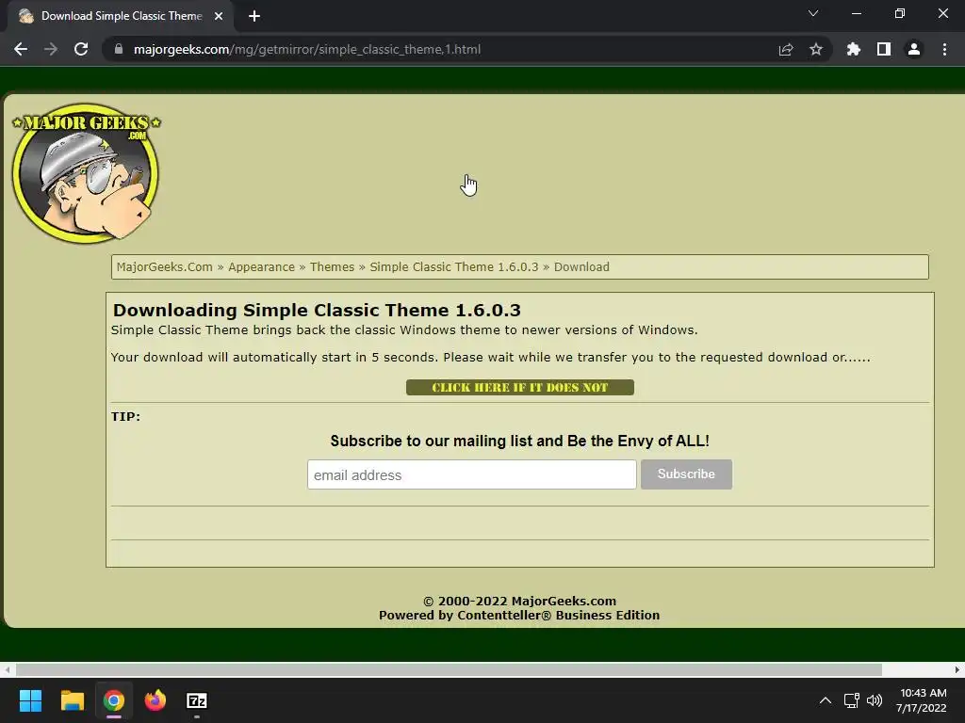Share this page icon in address bar
This screenshot has width=965, height=723.
pyautogui.click(x=786, y=49)
